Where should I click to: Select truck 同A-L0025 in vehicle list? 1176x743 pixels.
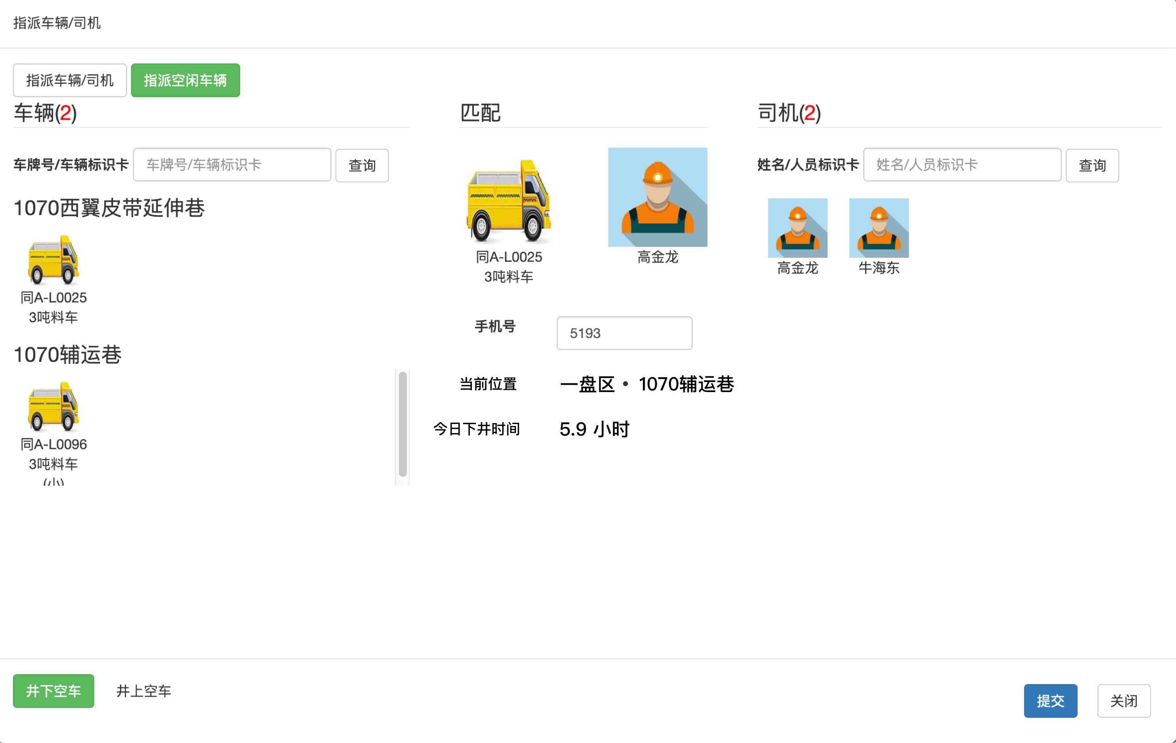[x=54, y=261]
